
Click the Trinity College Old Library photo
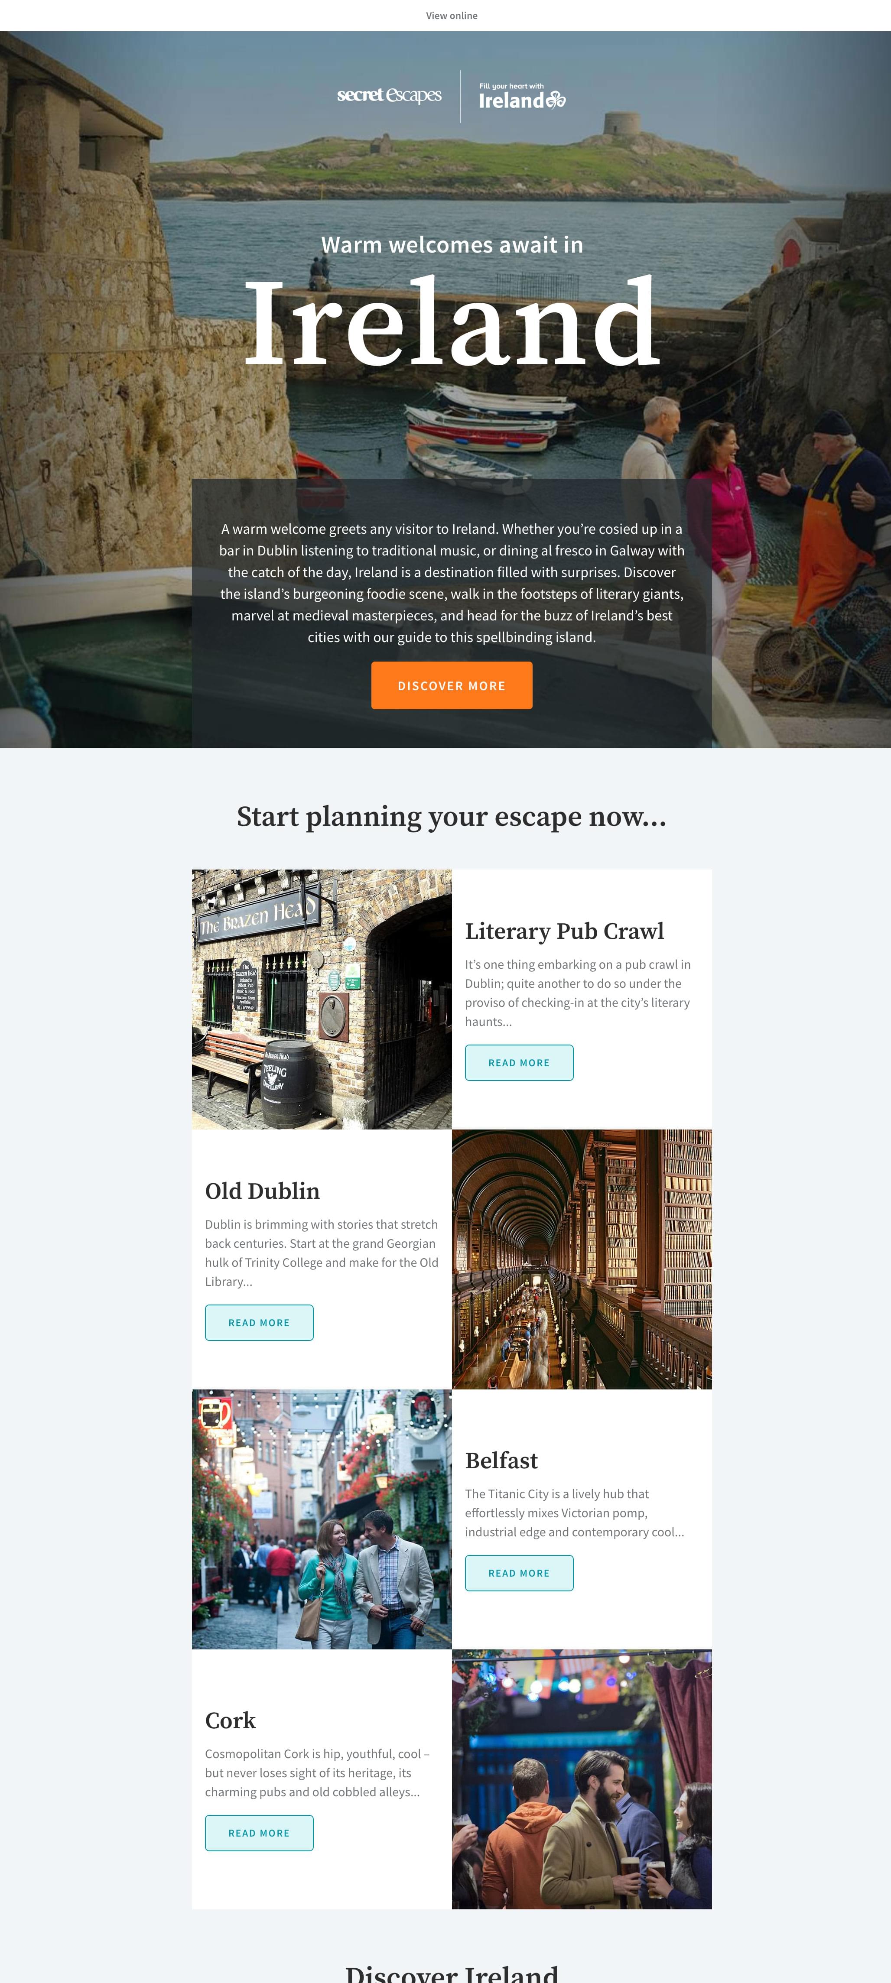582,1259
